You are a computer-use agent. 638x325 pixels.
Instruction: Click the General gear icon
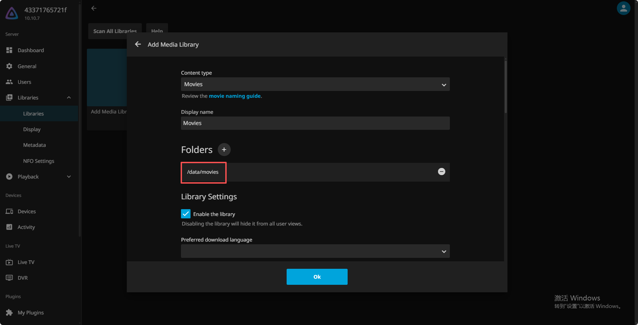point(9,66)
